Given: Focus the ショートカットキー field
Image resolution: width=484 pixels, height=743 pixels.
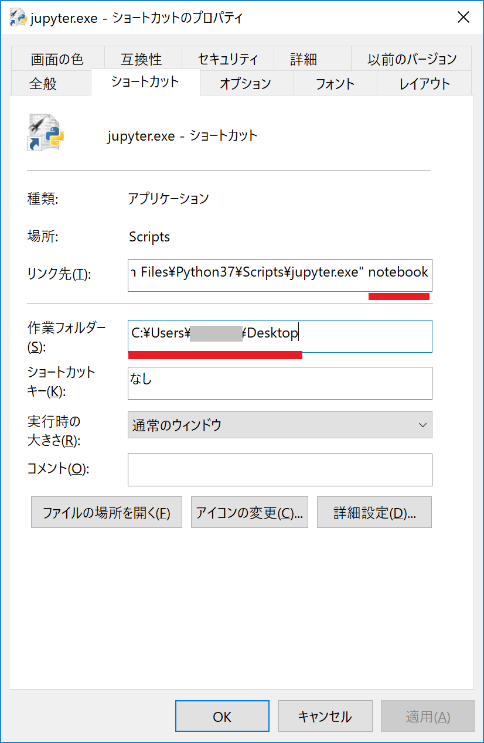Looking at the screenshot, I should click(280, 383).
